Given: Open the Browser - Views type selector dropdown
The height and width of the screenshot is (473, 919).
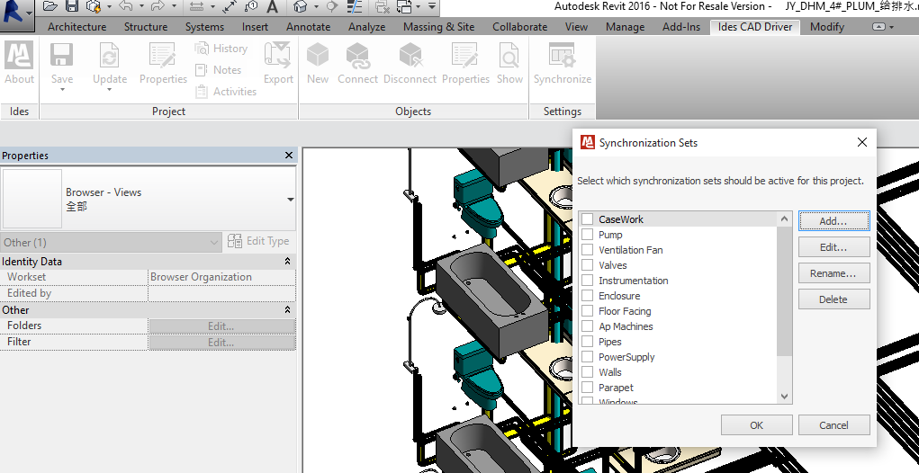Looking at the screenshot, I should tap(290, 200).
